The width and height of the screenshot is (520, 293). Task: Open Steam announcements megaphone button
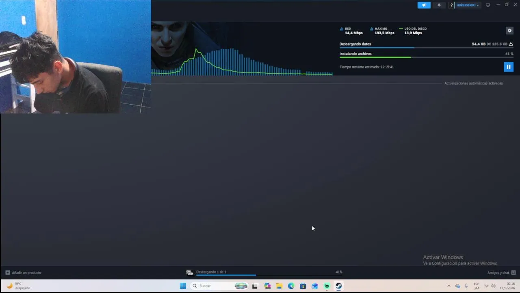click(424, 5)
